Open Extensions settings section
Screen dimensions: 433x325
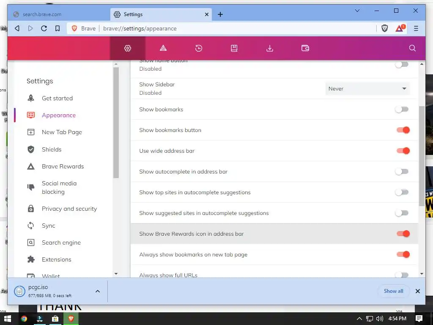point(56,259)
